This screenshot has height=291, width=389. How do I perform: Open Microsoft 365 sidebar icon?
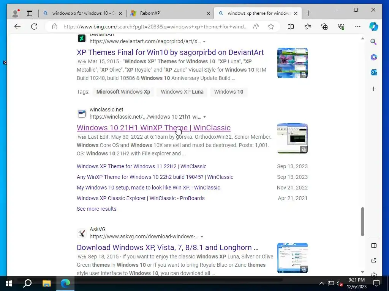374,57
